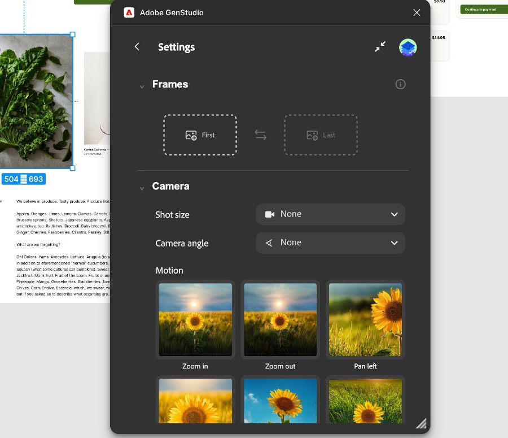
Task: Collapse the Frames section
Action: (142, 86)
